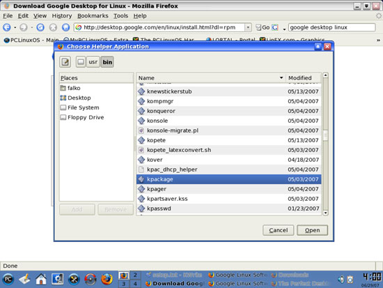Open the History menu
The width and height of the screenshot is (383, 288).
pos(62,16)
